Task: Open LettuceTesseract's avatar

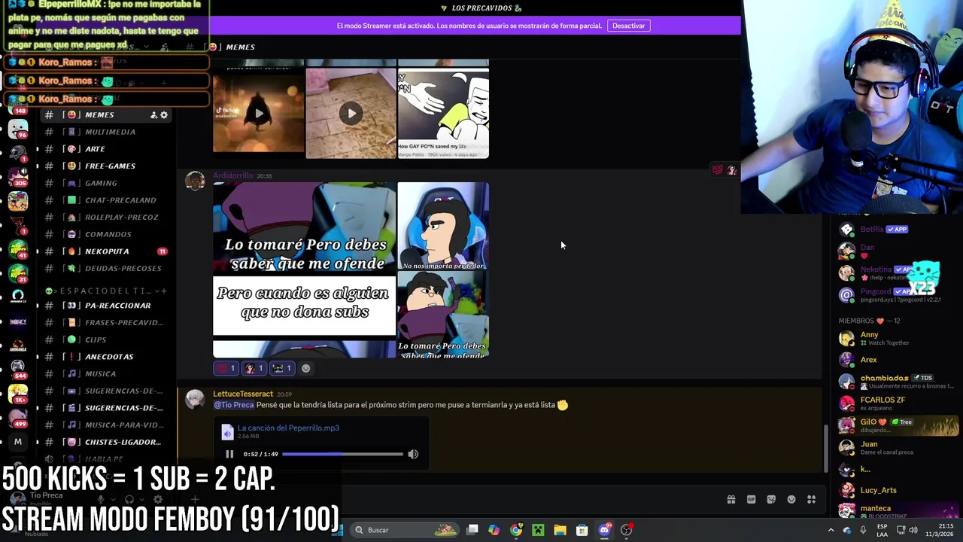Action: pos(195,399)
